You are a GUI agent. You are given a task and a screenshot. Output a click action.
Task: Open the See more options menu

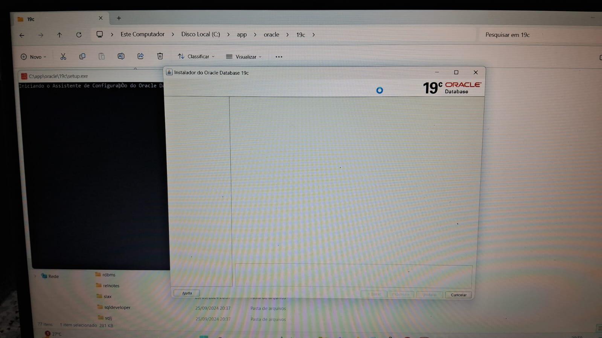(x=279, y=57)
